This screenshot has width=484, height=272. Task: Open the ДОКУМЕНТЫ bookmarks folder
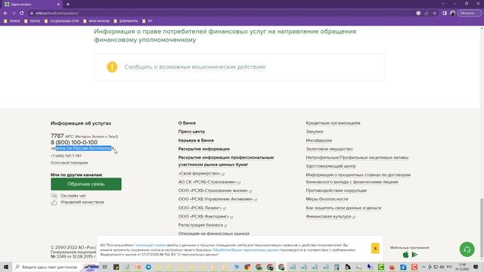[126, 21]
